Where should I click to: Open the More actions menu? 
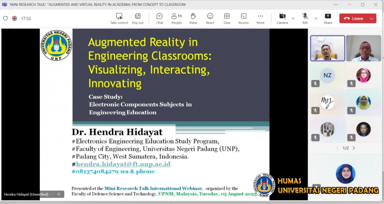click(x=260, y=19)
